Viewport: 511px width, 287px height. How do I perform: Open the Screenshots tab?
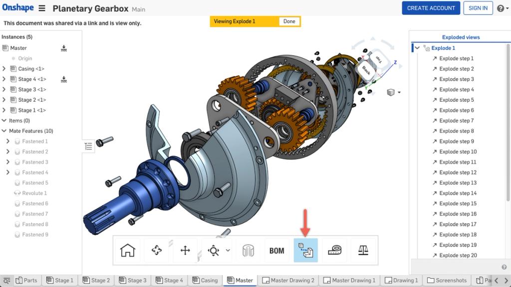click(x=447, y=280)
